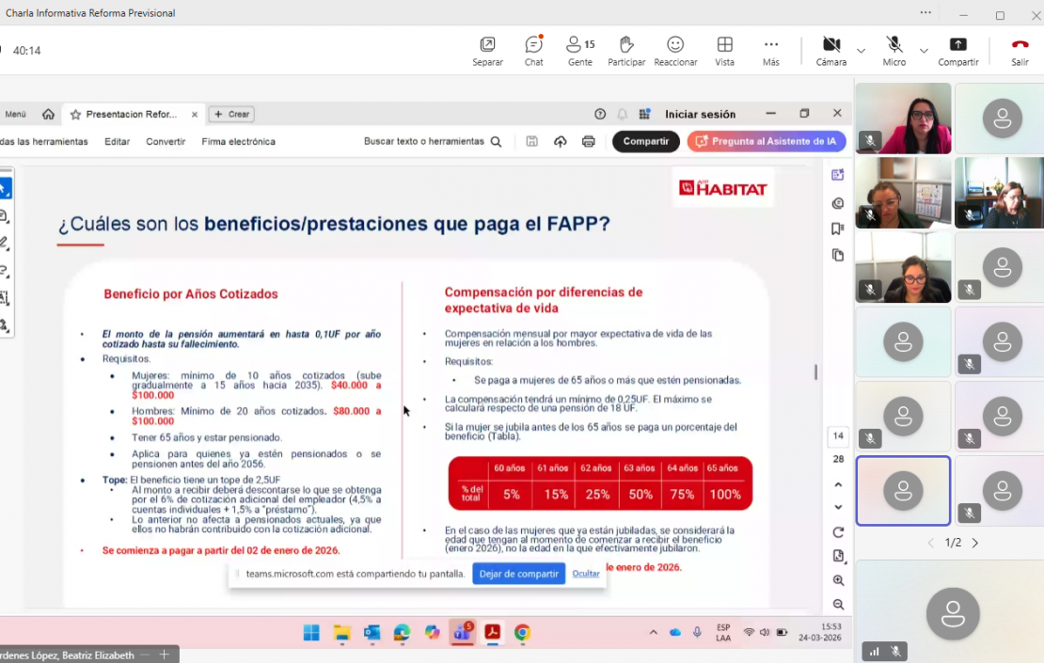Toggle the Cámara on or off
Viewport: 1044px width, 663px height.
(x=830, y=50)
